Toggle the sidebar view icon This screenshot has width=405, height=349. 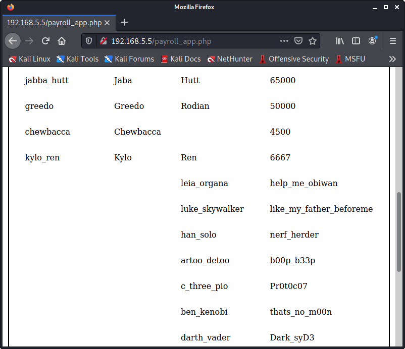356,41
